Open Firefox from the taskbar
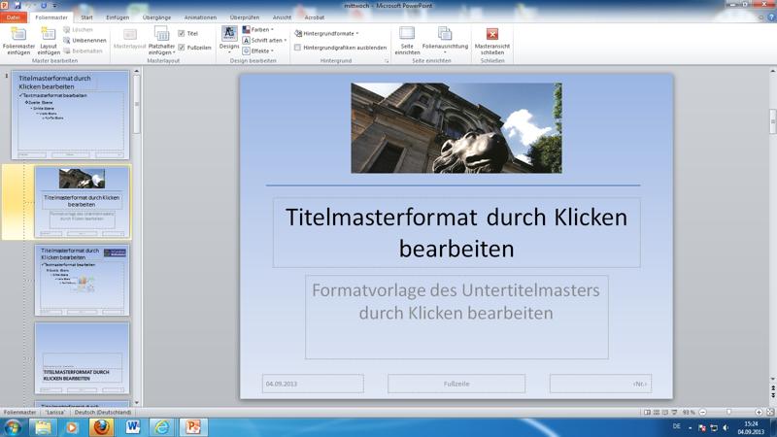777x437 pixels. tap(101, 427)
